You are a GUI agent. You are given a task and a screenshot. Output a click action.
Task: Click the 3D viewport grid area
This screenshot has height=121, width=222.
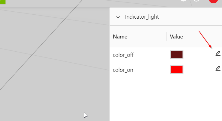point(55,64)
